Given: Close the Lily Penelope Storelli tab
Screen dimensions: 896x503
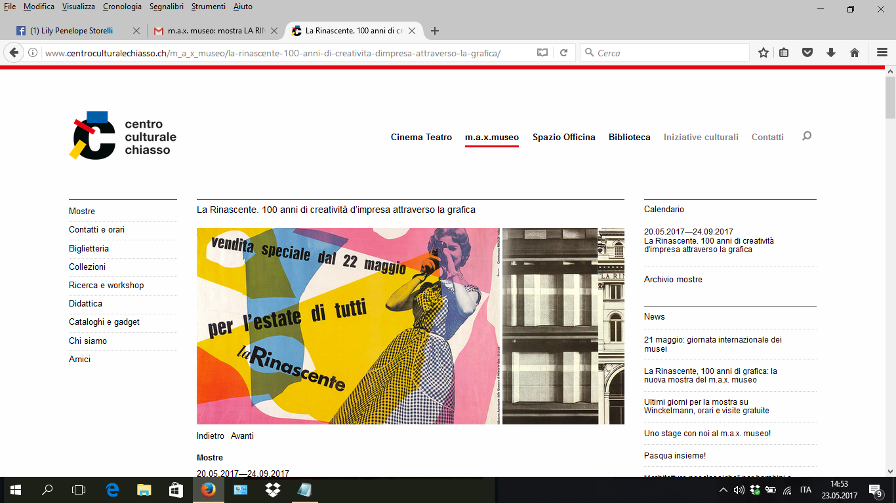Looking at the screenshot, I should (x=136, y=31).
